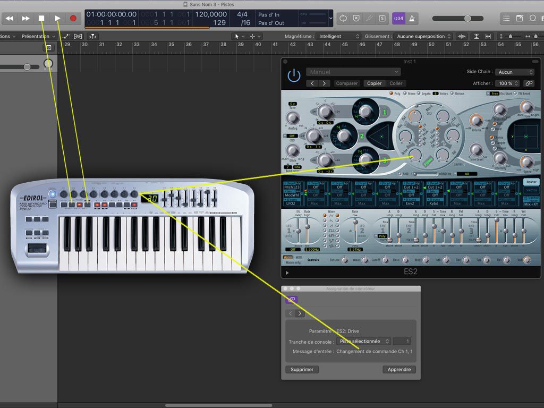Viewport: 544px width, 408px height.
Task: Open the List Editors icon
Action: pyautogui.click(x=506, y=19)
